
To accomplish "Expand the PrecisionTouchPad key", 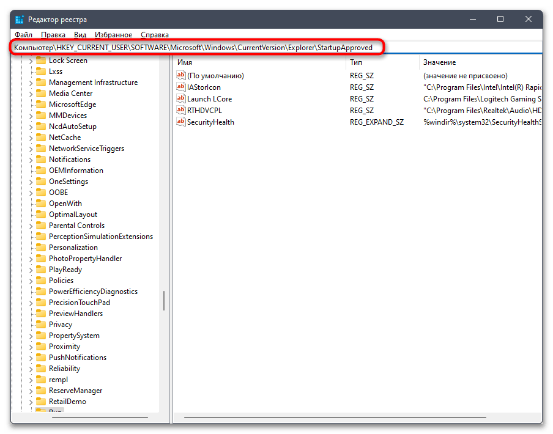I will 31,303.
